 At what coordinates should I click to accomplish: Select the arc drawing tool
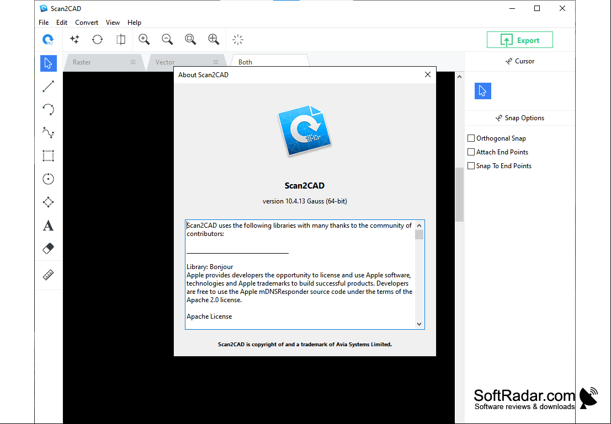pos(49,109)
